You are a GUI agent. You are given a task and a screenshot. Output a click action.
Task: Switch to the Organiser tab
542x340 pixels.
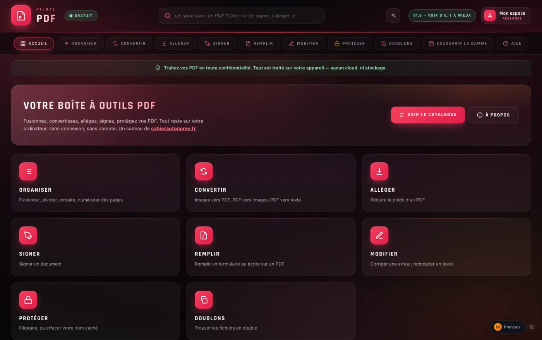click(80, 43)
